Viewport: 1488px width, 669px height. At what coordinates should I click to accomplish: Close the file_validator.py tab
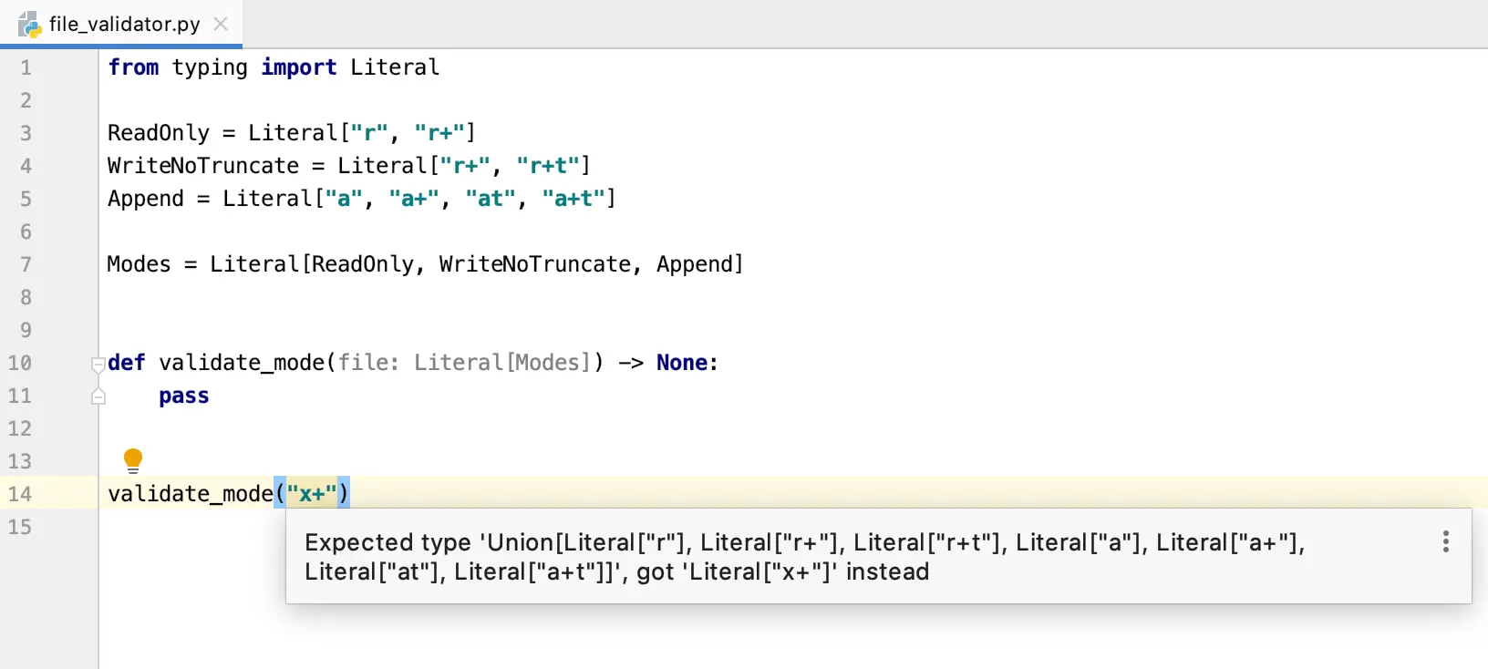pyautogui.click(x=221, y=24)
